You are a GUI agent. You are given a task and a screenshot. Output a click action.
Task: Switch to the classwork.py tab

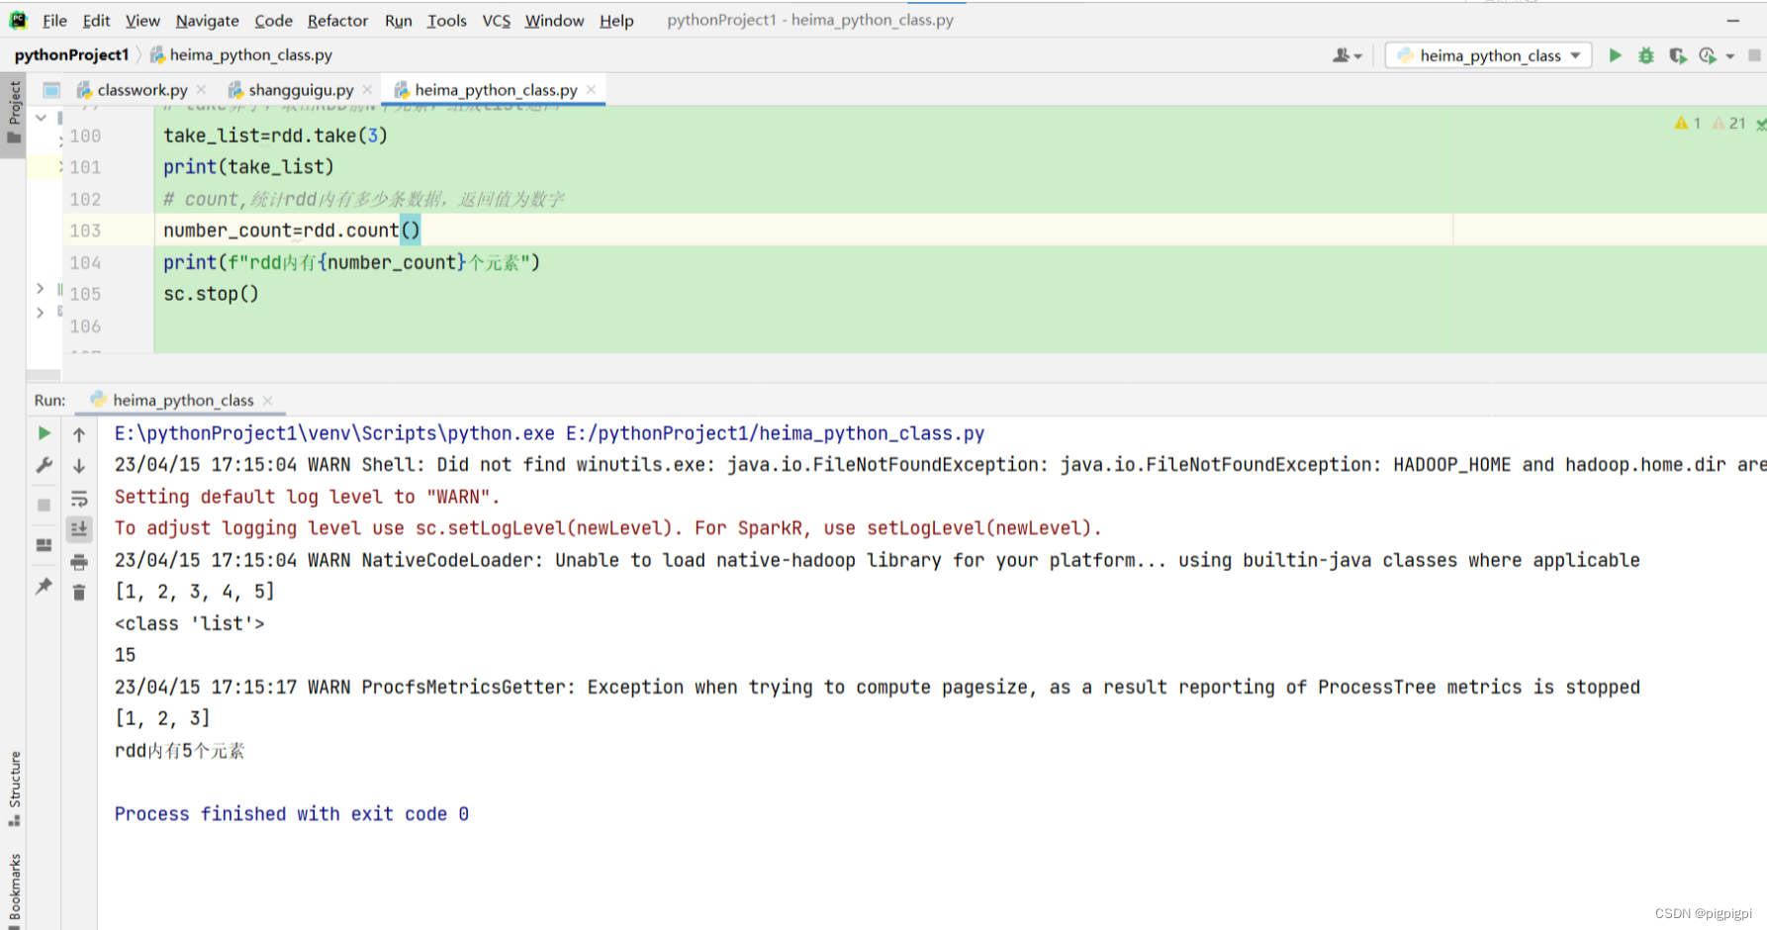141,90
